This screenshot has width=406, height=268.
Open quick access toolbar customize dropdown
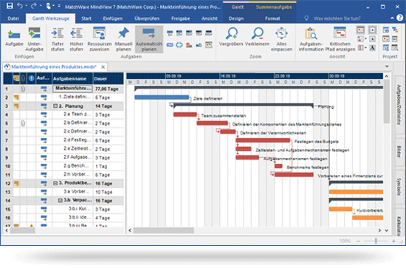pos(59,6)
